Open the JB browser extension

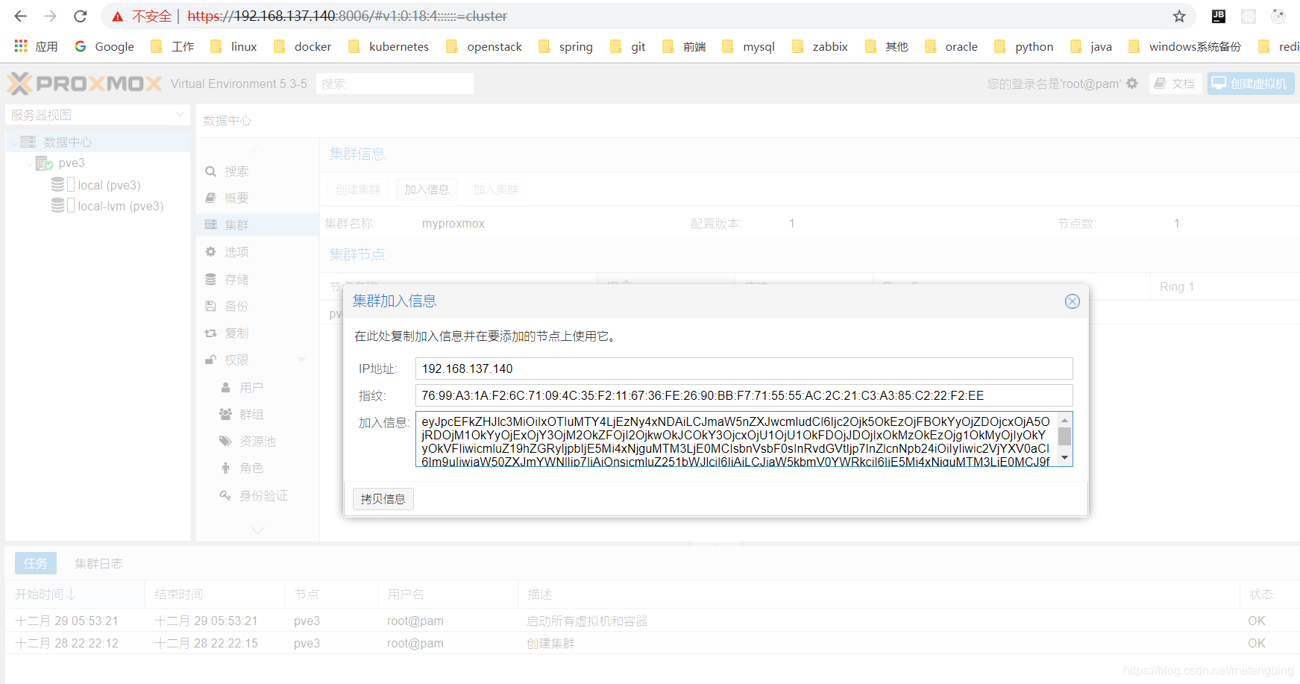point(1219,16)
